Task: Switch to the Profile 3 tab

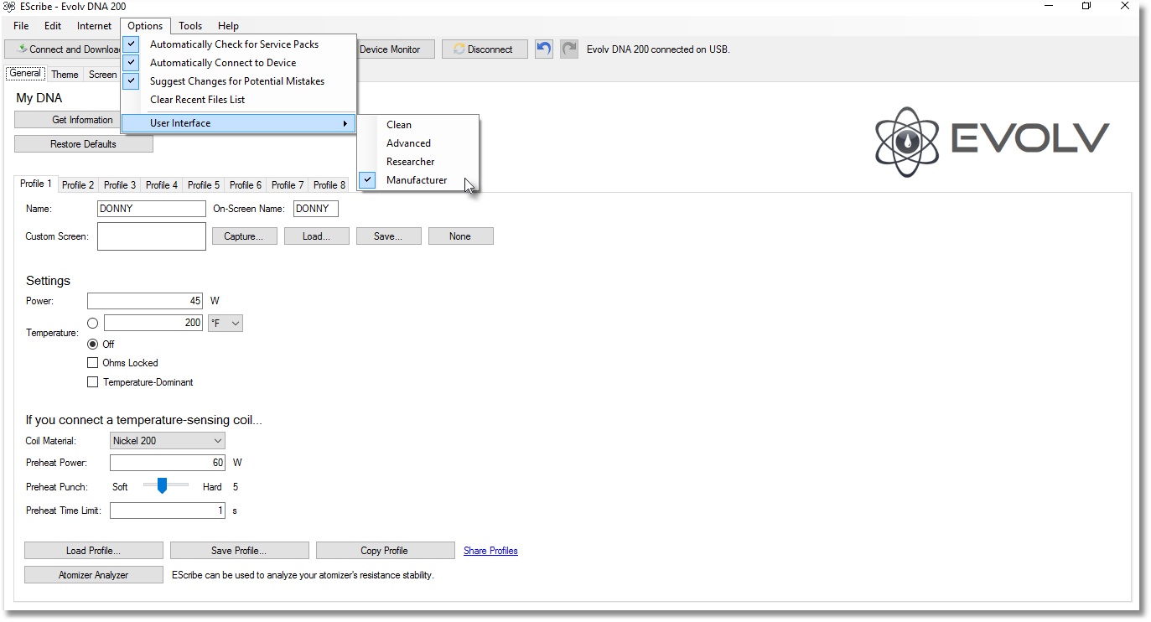Action: coord(120,185)
